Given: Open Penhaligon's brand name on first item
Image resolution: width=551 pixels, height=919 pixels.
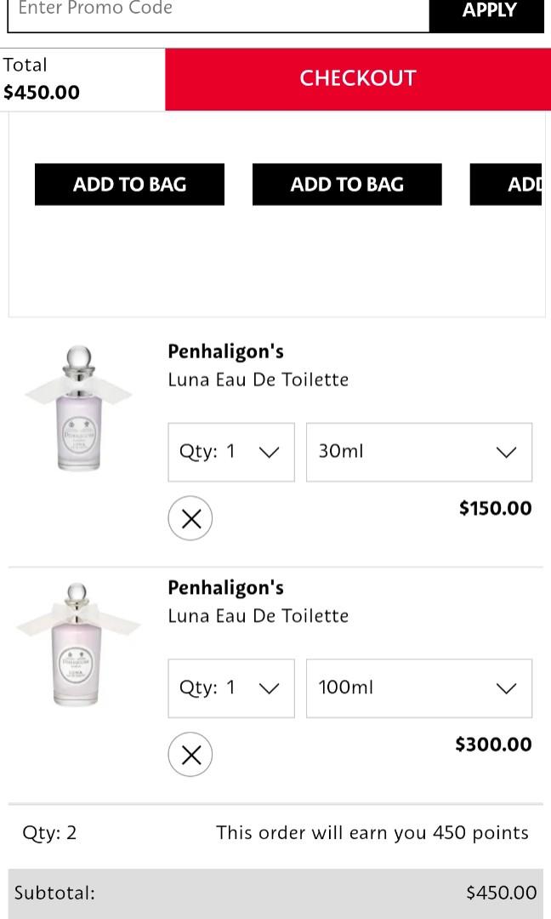Looking at the screenshot, I should coord(225,351).
